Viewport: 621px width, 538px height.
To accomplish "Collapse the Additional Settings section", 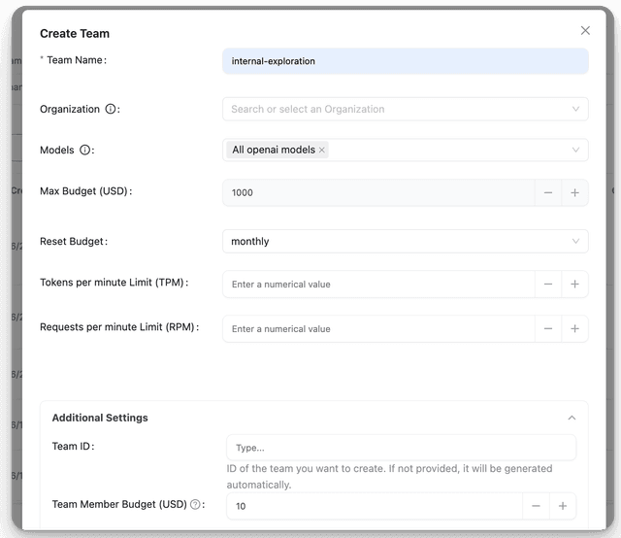I will tap(572, 418).
